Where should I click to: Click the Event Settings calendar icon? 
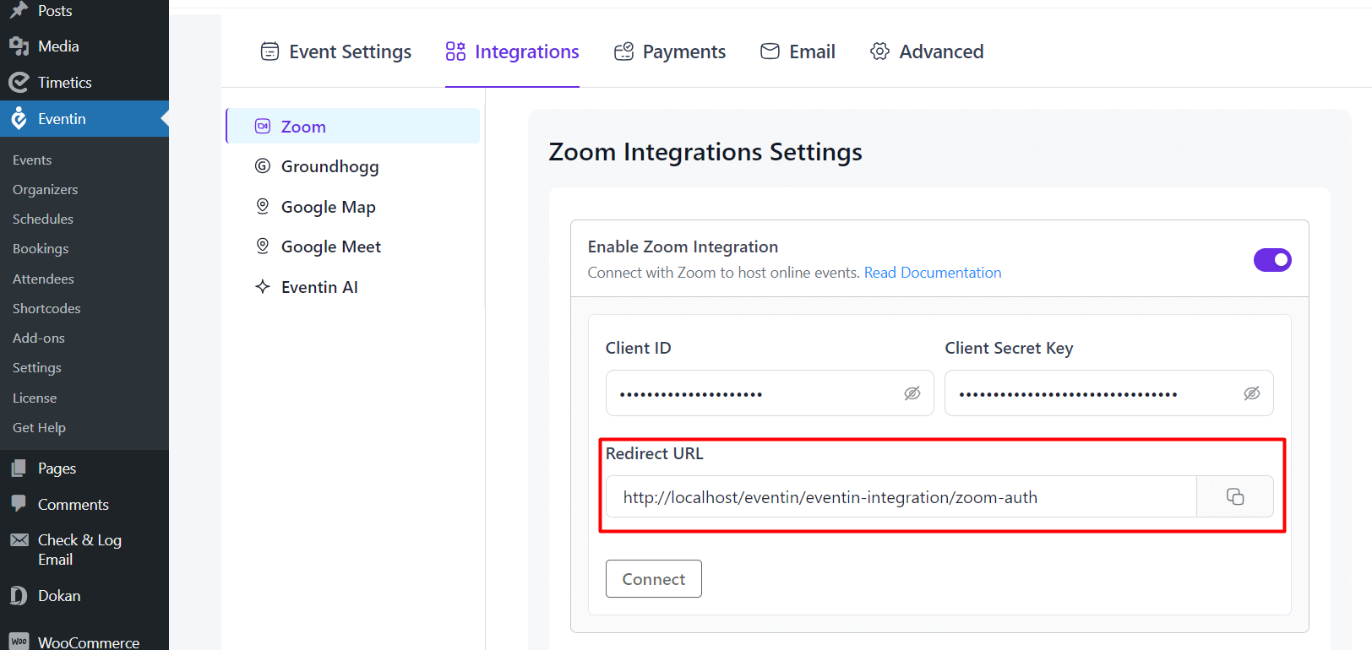pyautogui.click(x=269, y=51)
